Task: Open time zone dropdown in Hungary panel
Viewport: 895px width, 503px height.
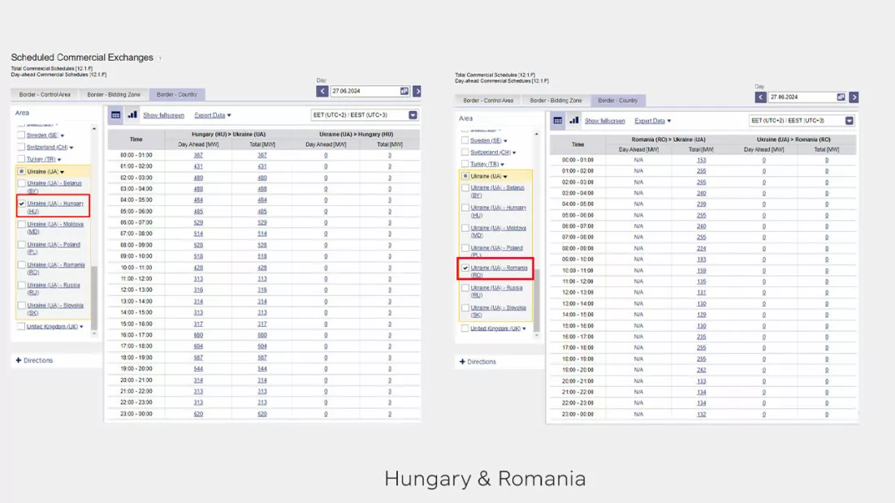Action: click(413, 115)
